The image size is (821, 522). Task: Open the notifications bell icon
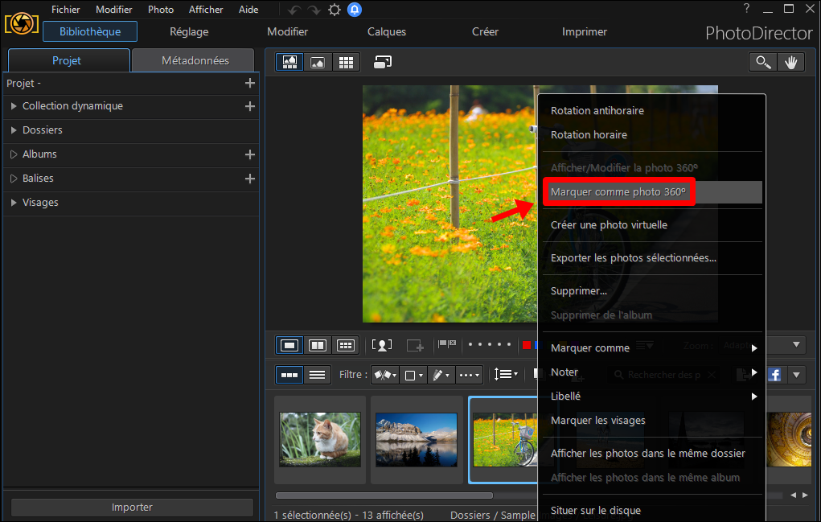[x=355, y=10]
